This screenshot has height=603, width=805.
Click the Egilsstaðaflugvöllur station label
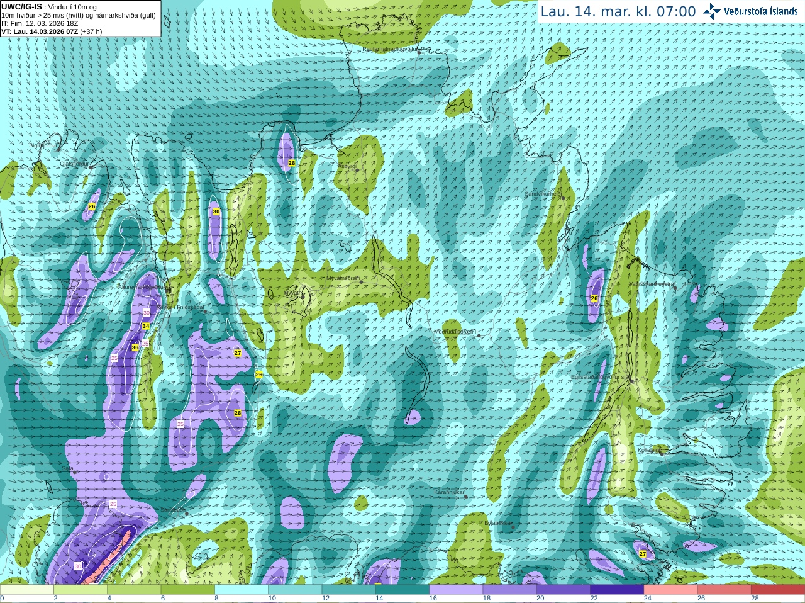click(x=601, y=377)
